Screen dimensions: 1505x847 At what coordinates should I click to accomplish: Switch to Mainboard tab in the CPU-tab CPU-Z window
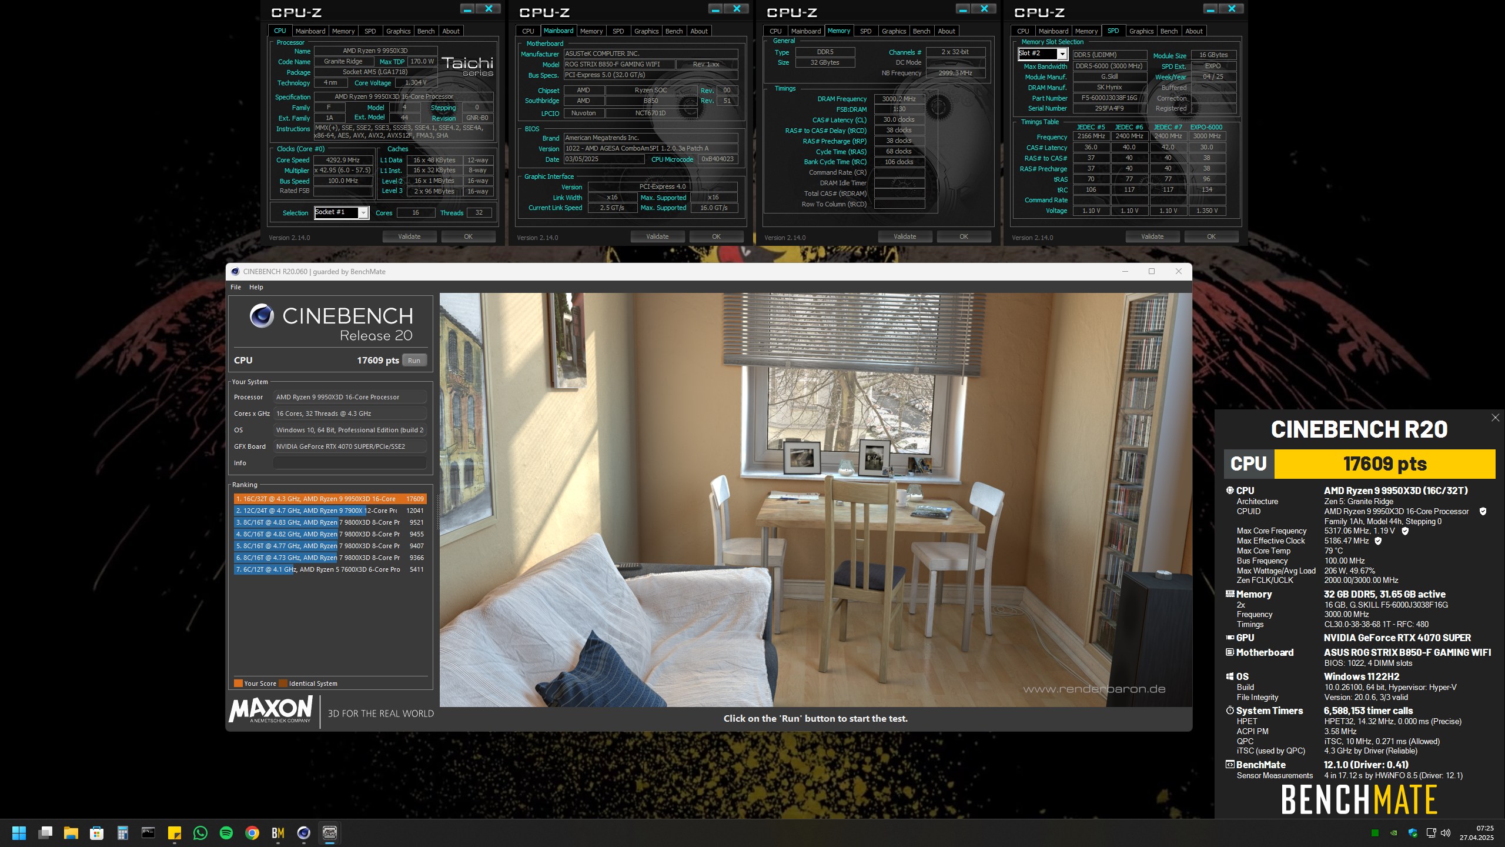click(x=310, y=31)
